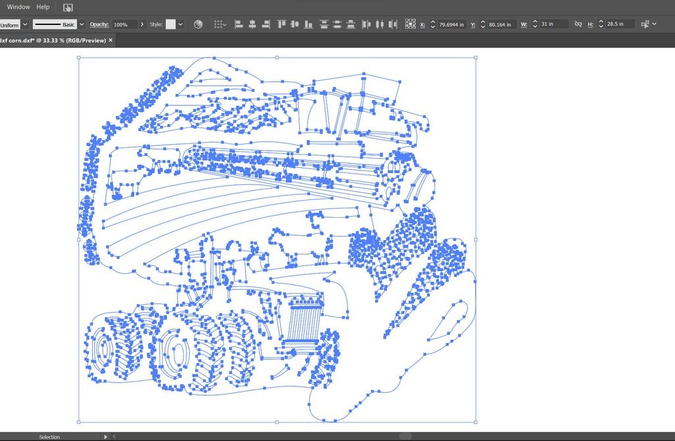Open the graphic Style dropdown arrow
The image size is (675, 441).
(x=181, y=24)
